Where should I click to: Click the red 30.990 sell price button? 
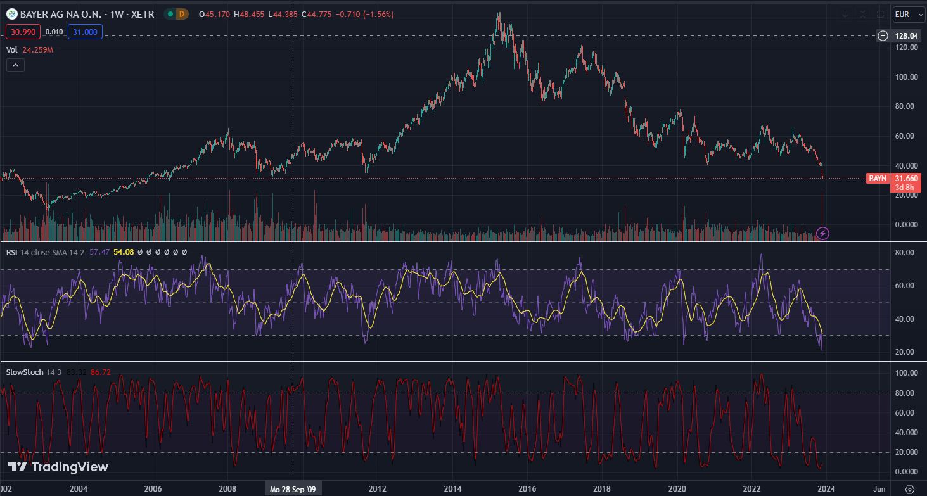tap(23, 32)
